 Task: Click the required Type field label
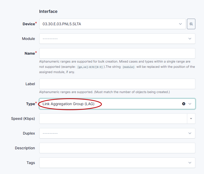click(30, 104)
